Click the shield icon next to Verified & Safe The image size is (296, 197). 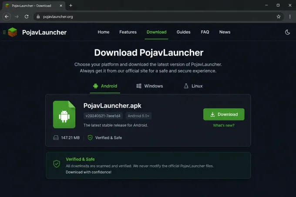coord(90,137)
